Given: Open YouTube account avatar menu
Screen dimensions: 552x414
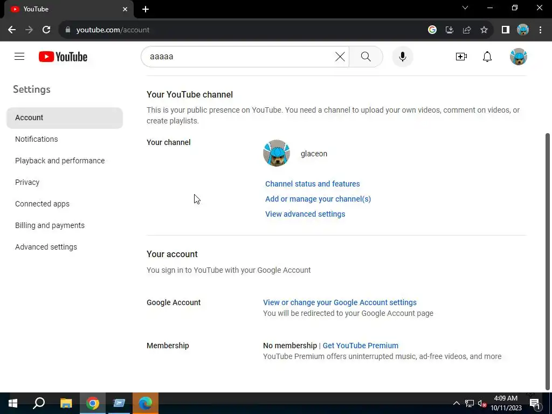Looking at the screenshot, I should coord(518,56).
